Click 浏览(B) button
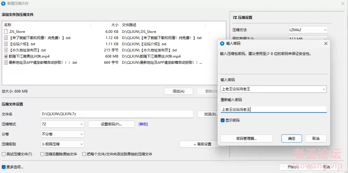Image resolution: width=348 pixels, height=173 pixels. 207,114
